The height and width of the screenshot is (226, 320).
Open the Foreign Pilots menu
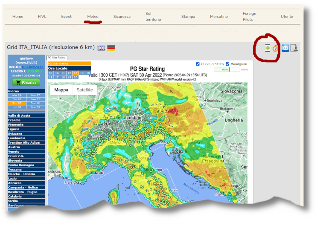(250, 17)
